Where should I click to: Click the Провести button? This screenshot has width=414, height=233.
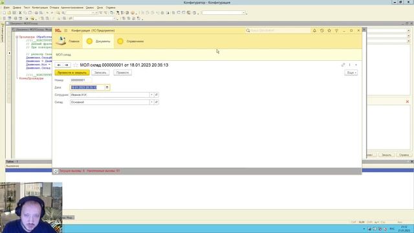point(122,72)
